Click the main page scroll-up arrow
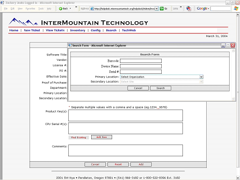This screenshot has width=240, height=180. click(237, 15)
